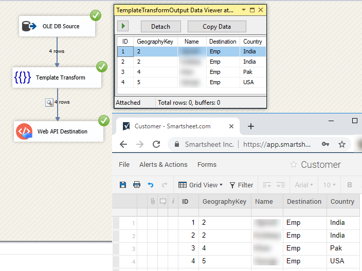
Task: Select the Customer - Smartsheet.com browser tab
Action: (x=178, y=126)
